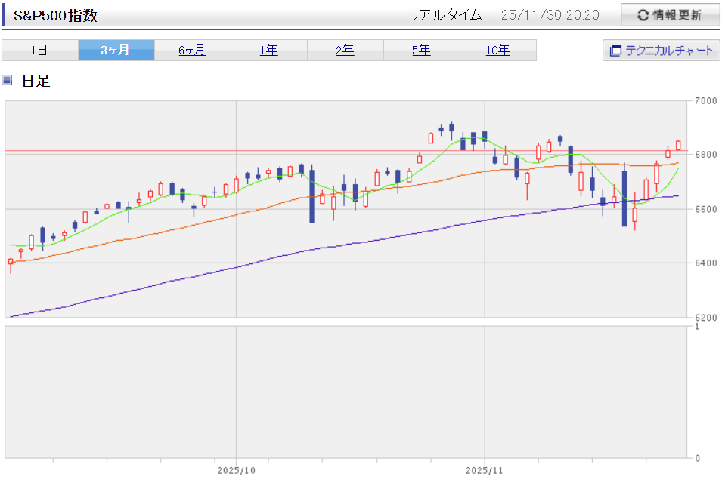Open the テクニカルチャート button
The width and height of the screenshot is (722, 480).
[661, 51]
